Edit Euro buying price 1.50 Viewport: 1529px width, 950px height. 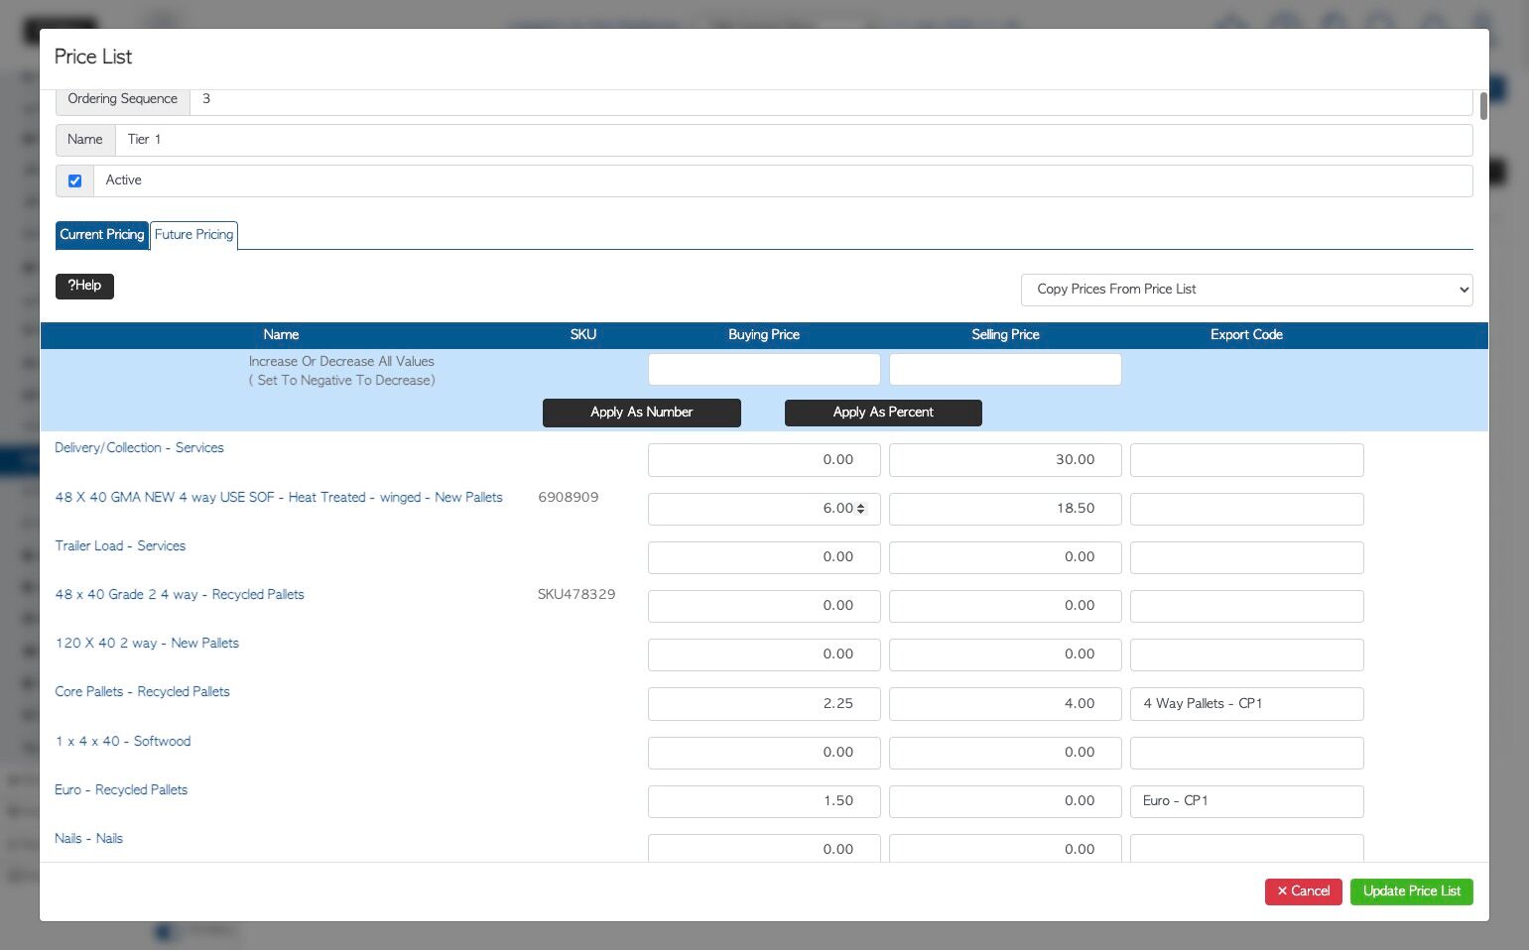pyautogui.click(x=764, y=801)
